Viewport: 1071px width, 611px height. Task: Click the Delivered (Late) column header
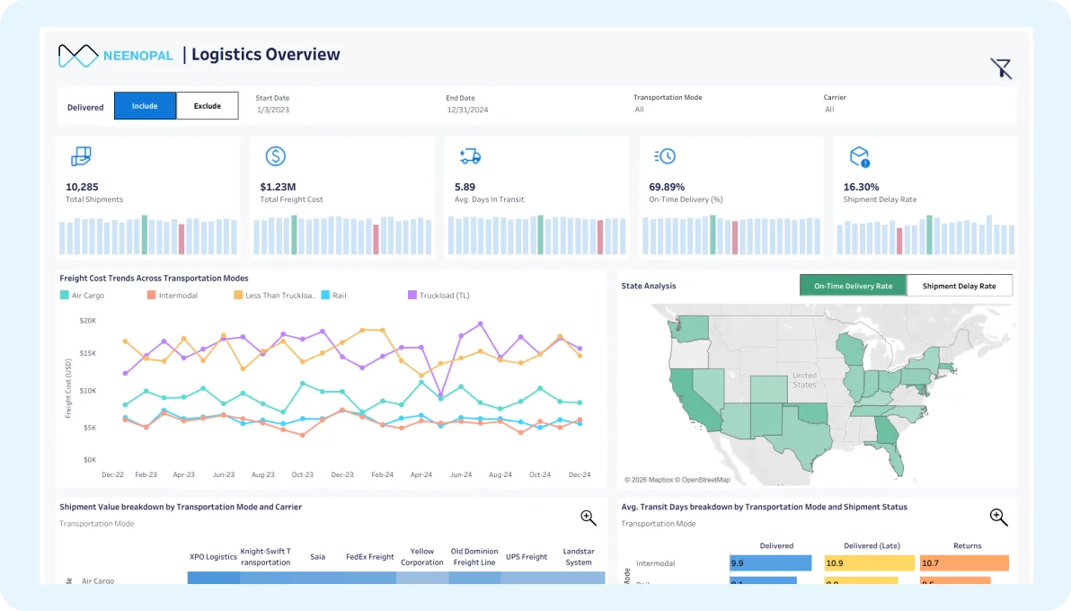(872, 545)
